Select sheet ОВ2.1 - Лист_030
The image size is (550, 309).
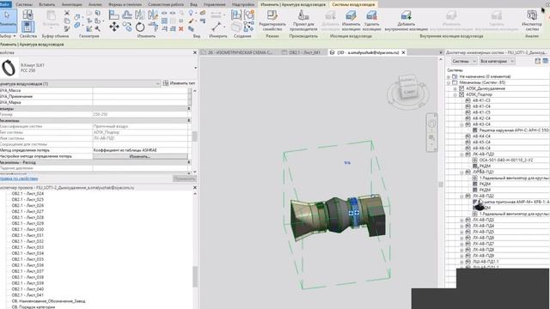(27, 229)
